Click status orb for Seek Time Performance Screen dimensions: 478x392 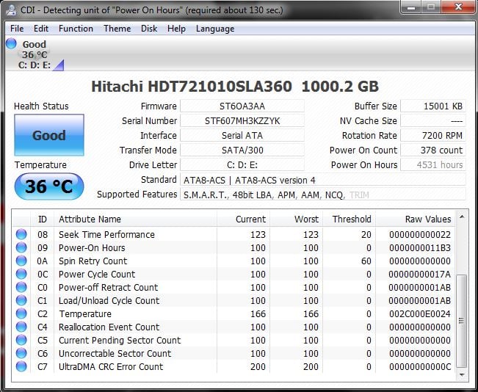[x=21, y=234]
